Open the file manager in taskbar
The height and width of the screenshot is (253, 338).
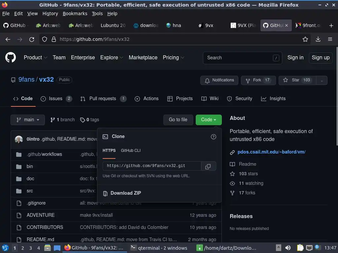(x=48, y=248)
